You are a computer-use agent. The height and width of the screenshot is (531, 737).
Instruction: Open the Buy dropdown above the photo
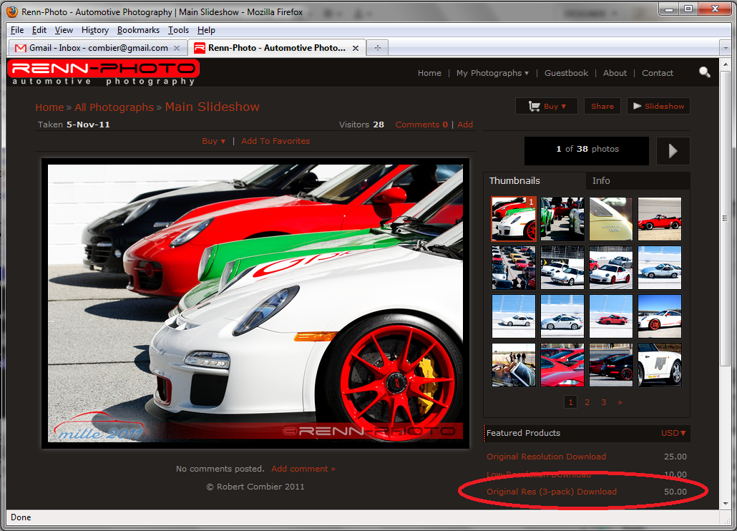click(213, 141)
